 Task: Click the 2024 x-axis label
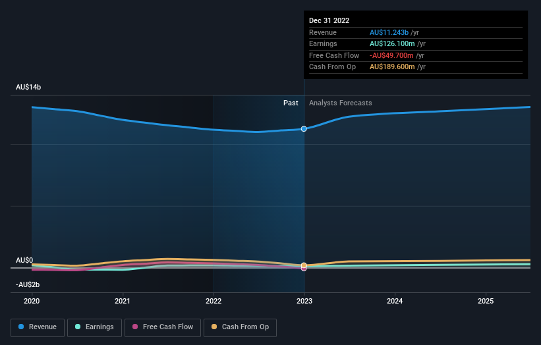395,301
